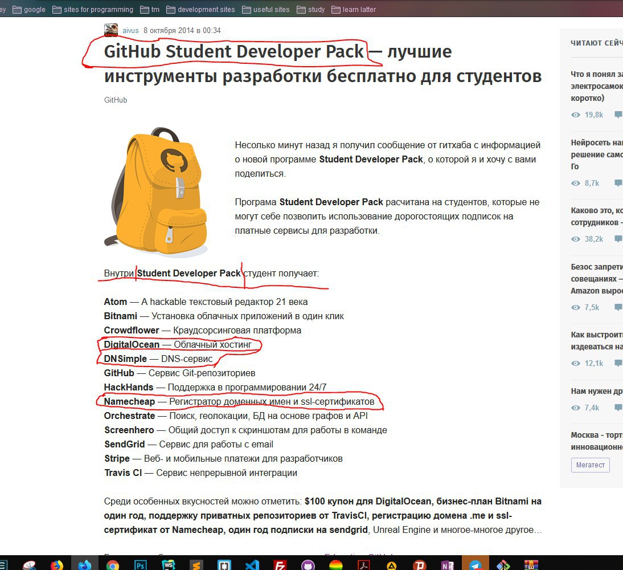
Task: Click the 'Orchestrate' list entry
Action: (236, 416)
